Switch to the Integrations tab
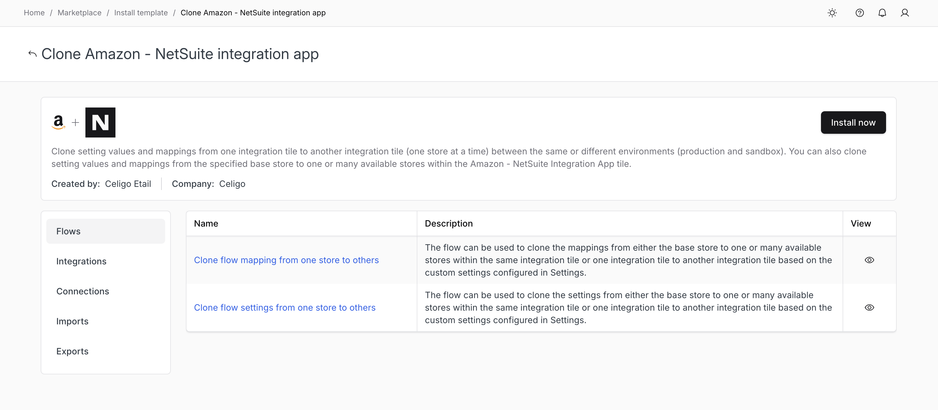Image resolution: width=938 pixels, height=410 pixels. [106, 261]
